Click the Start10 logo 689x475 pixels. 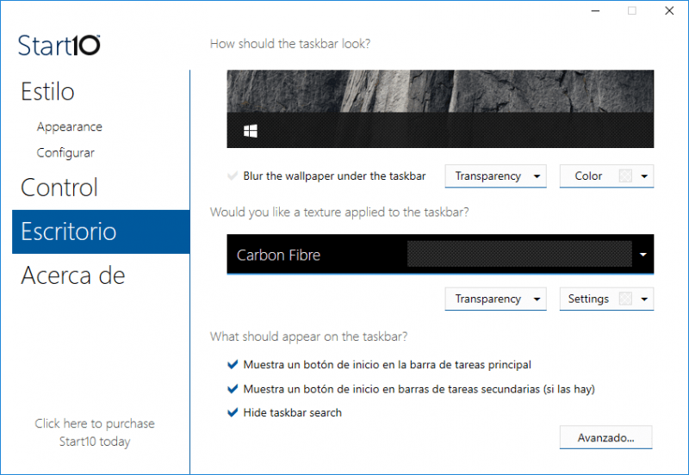click(59, 45)
